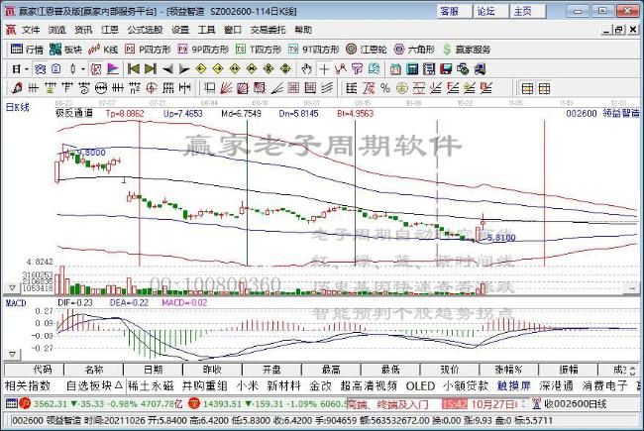The image size is (644, 431).
Task: Select the 稀土永磁 sector tab
Action: point(151,385)
